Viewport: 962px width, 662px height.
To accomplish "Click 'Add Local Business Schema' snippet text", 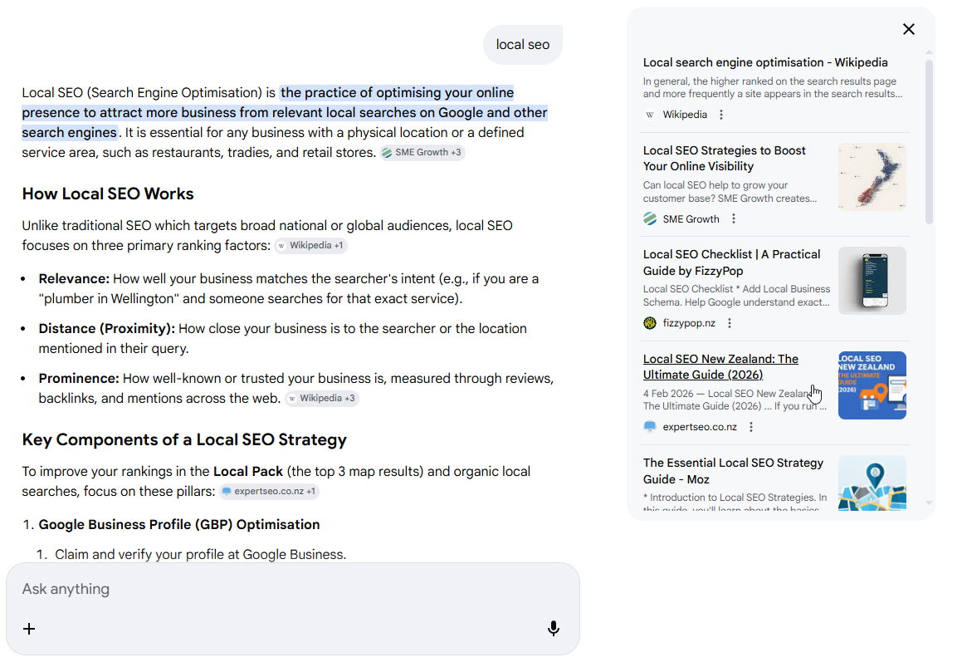I will [x=736, y=296].
